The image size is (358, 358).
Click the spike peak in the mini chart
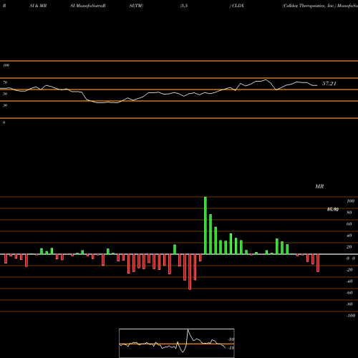click(x=188, y=330)
